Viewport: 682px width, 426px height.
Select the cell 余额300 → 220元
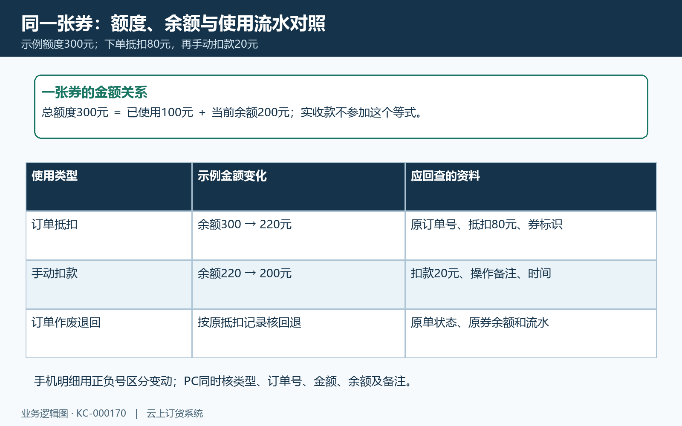pyautogui.click(x=298, y=236)
